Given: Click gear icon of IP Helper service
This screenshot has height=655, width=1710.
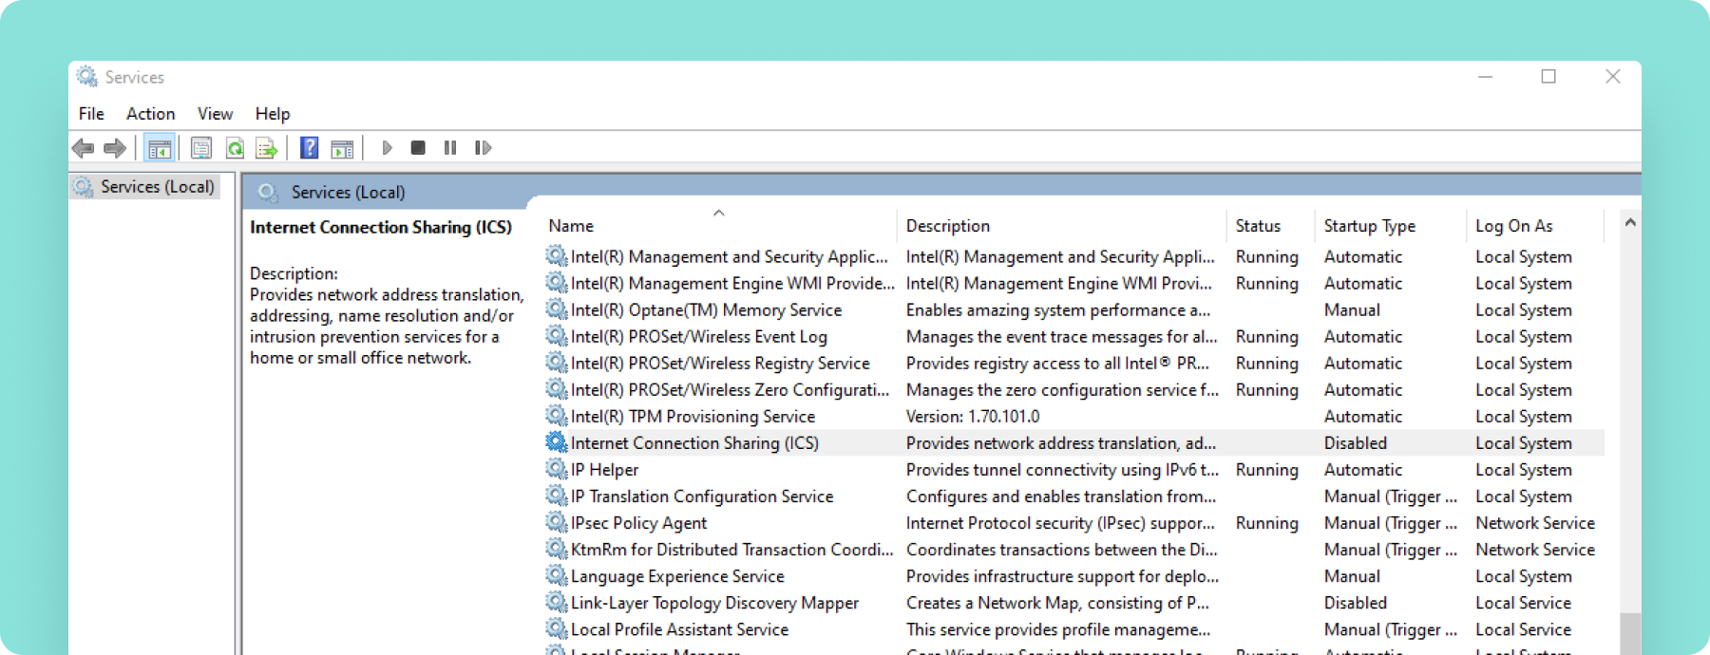Looking at the screenshot, I should (557, 468).
